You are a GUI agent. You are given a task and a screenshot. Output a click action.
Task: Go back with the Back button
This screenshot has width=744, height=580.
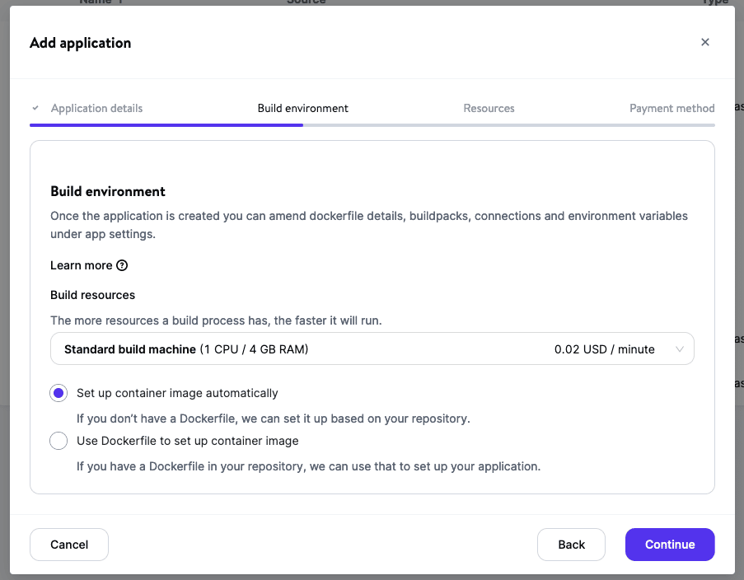click(x=571, y=545)
